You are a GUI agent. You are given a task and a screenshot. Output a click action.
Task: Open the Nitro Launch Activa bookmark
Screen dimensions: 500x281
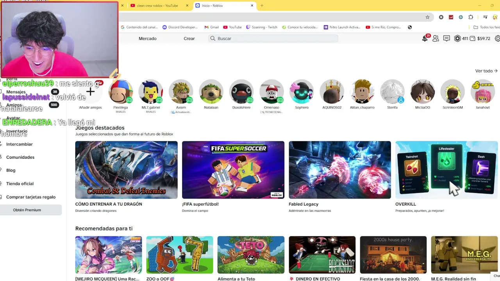tap(342, 27)
